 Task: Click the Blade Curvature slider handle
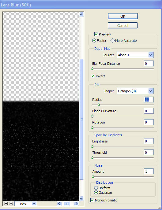[x=92, y=116]
